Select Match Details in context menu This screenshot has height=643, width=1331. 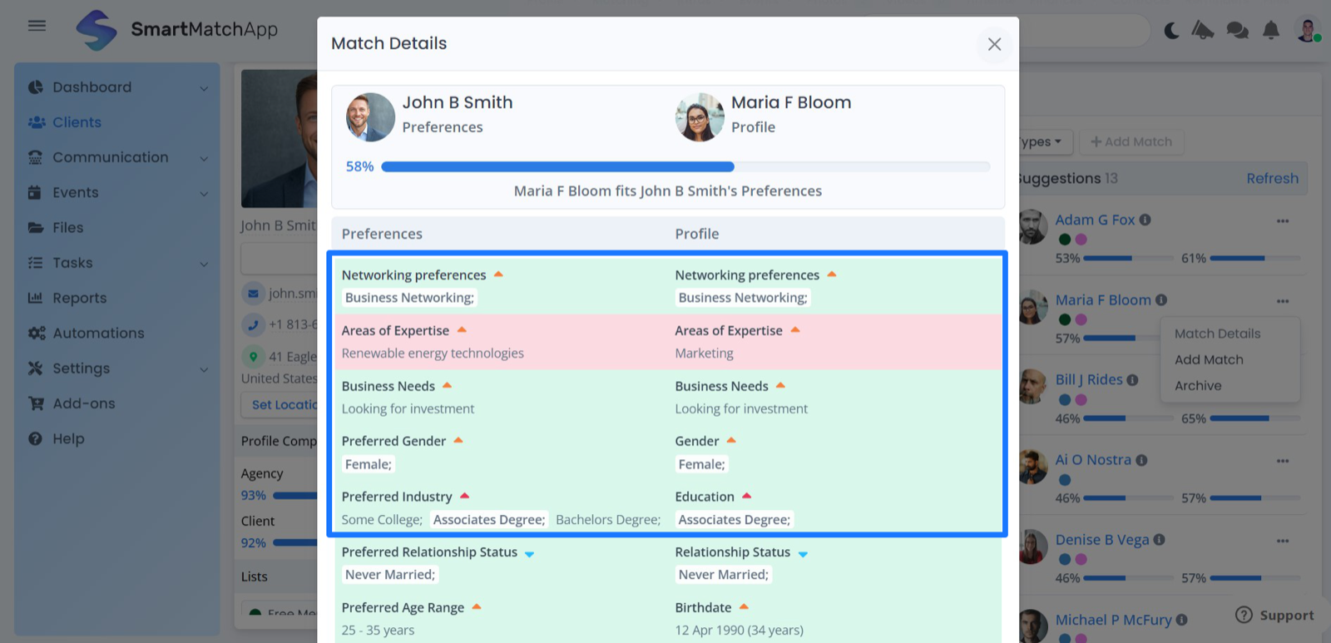1217,334
